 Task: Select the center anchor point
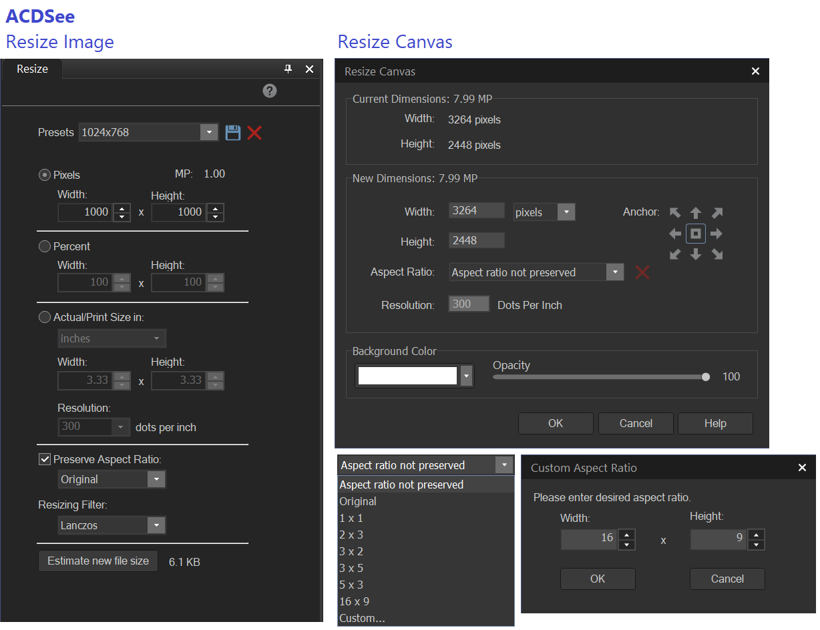tap(696, 234)
